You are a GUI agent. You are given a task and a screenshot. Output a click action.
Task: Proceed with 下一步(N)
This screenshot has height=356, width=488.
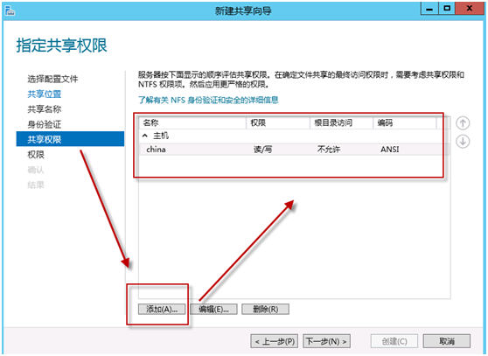[x=327, y=341]
